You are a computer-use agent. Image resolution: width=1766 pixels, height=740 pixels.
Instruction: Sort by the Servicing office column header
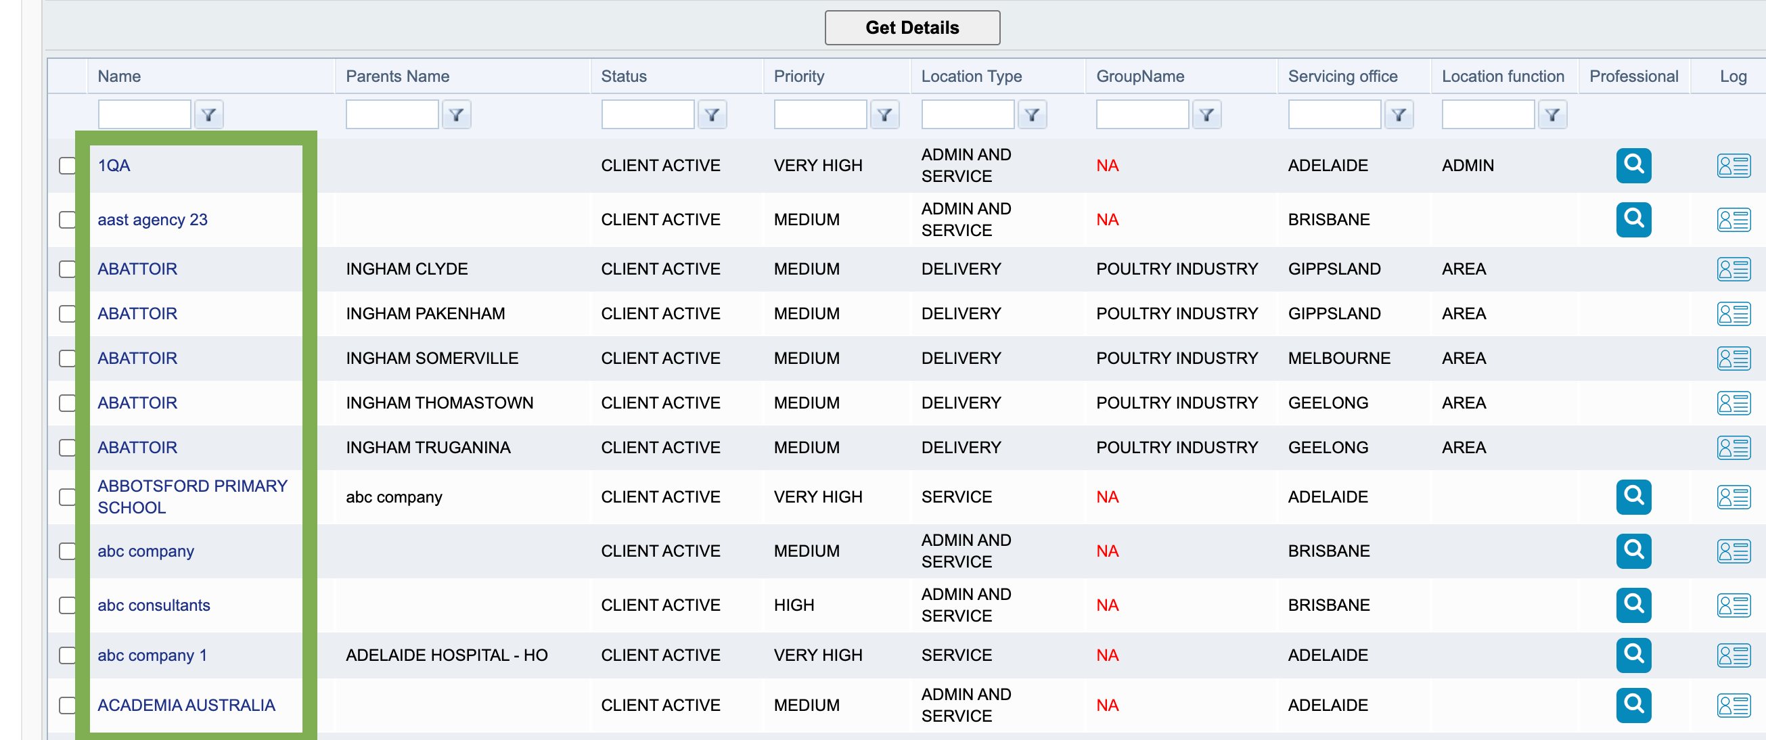click(1342, 76)
